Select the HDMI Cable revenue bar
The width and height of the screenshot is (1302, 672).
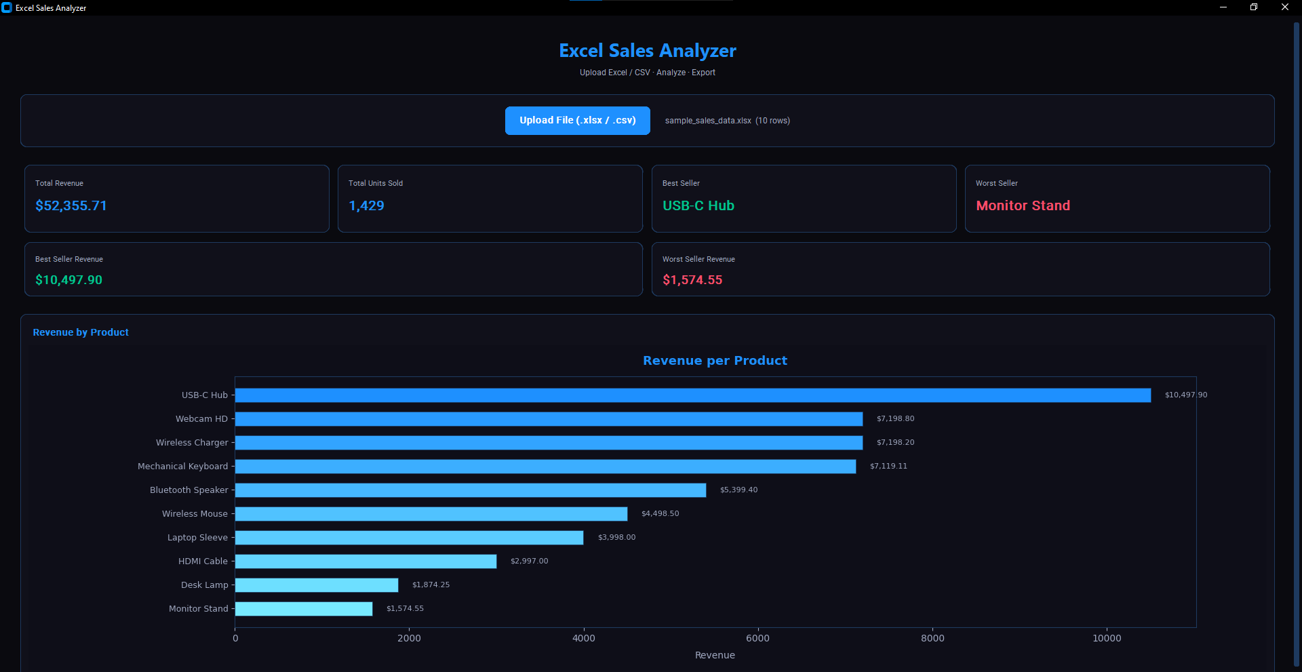click(x=366, y=561)
